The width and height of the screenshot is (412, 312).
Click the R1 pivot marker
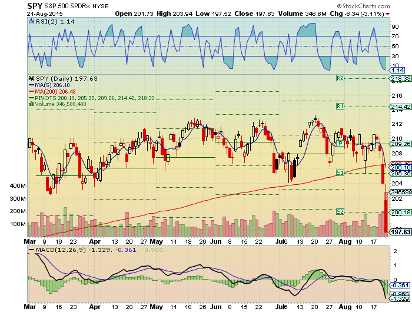[x=340, y=106]
